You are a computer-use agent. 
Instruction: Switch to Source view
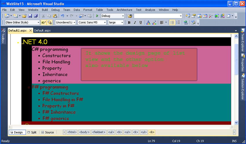(47, 132)
